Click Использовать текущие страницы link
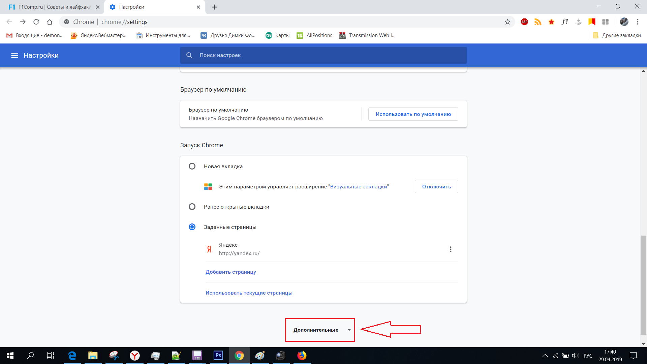This screenshot has width=647, height=364. [249, 293]
